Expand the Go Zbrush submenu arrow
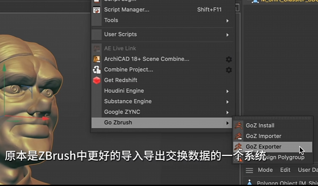Viewport: 318px width, 186px height. (228, 123)
